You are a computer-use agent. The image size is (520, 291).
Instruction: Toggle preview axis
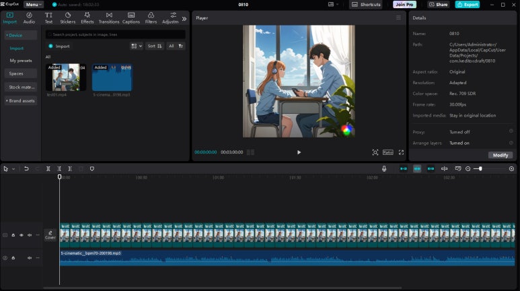(444, 169)
